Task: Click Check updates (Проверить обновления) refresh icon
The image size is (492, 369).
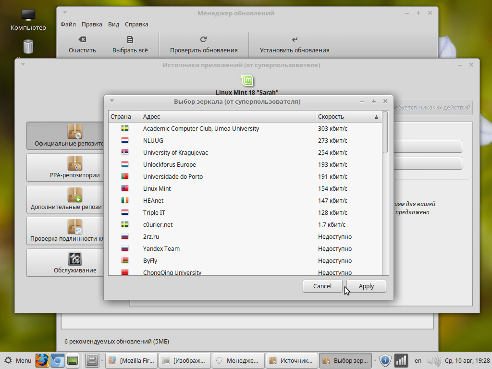Action: pyautogui.click(x=203, y=40)
